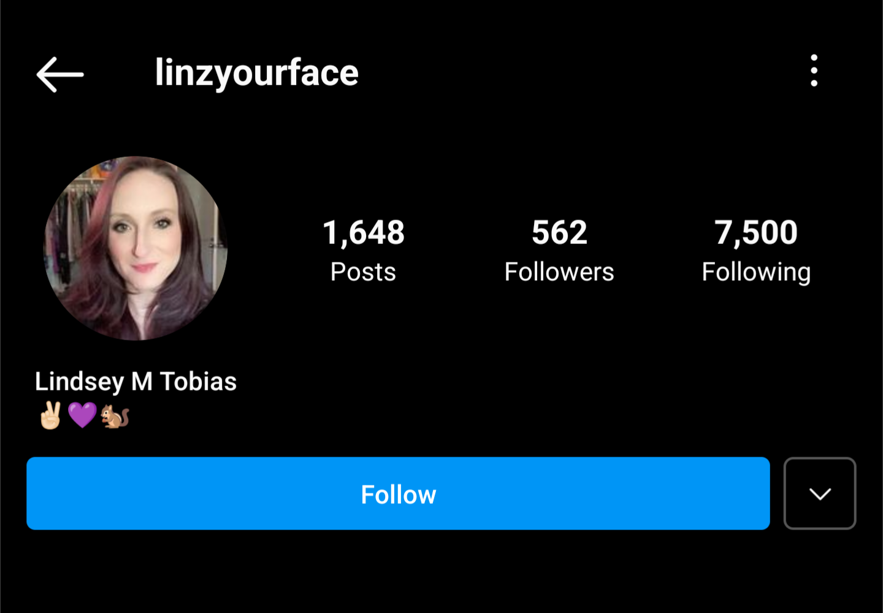
Task: Click the vertical ellipsis at top right
Action: tap(814, 70)
